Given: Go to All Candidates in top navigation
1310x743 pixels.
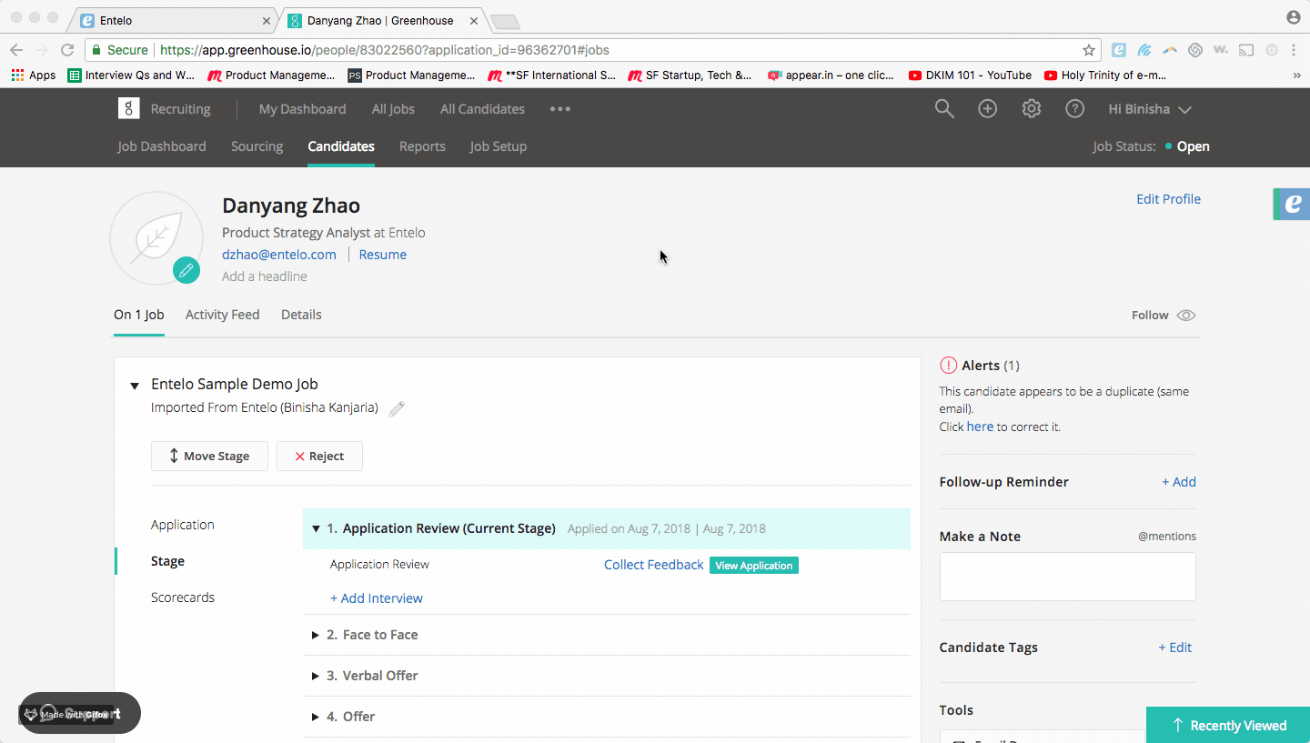Looking at the screenshot, I should (482, 109).
